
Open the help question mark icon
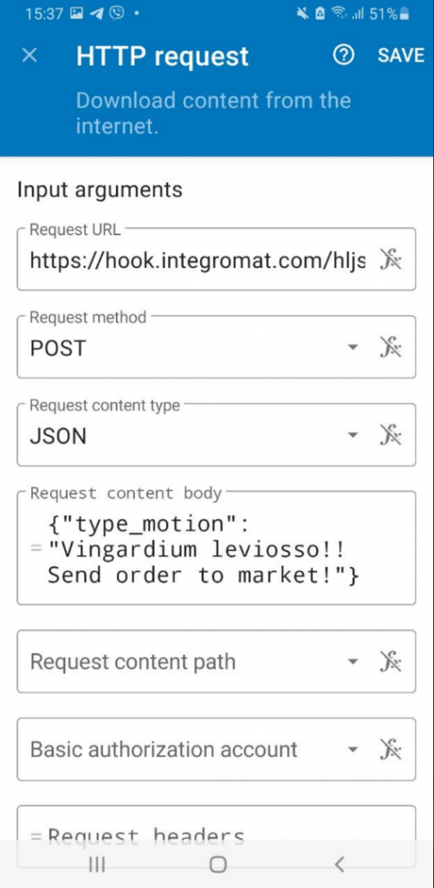point(343,55)
